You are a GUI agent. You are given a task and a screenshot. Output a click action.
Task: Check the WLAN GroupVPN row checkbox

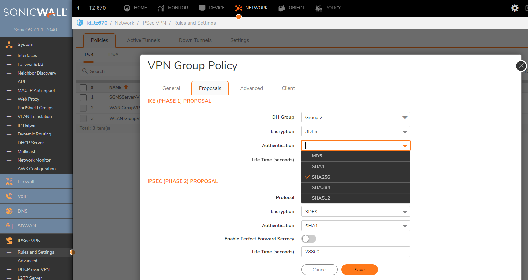tap(83, 119)
